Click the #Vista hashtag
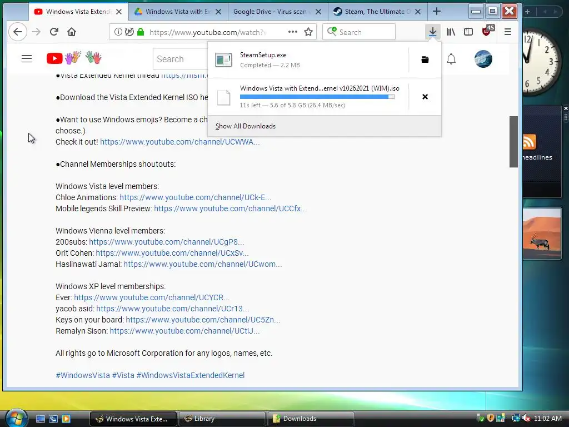The image size is (569, 427). tap(123, 375)
